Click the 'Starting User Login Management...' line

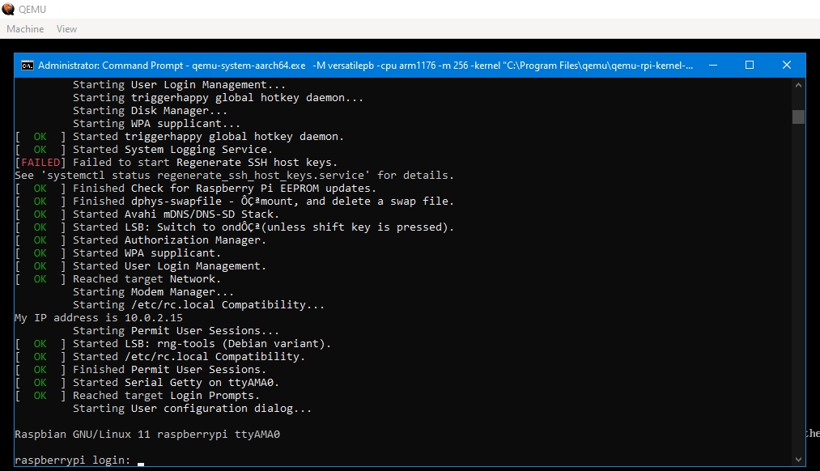coord(180,85)
